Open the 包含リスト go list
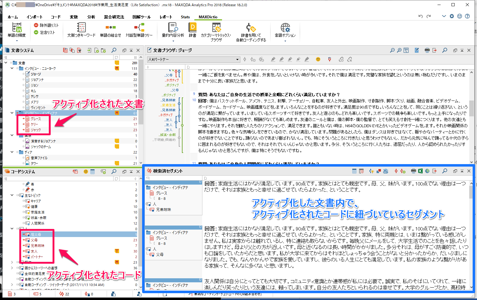Image resolution: width=477 pixels, height=300 pixels. click(x=44, y=32)
